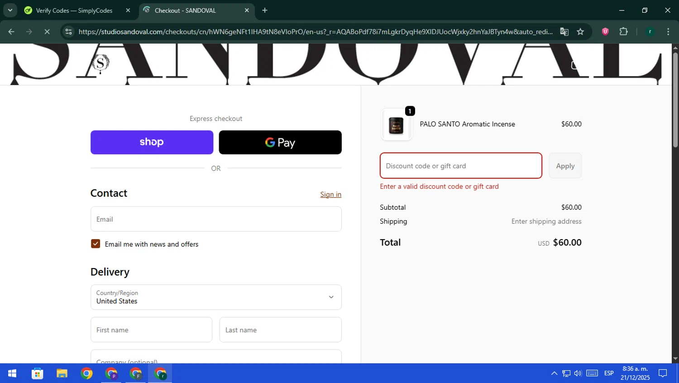Open clock showing 8:36 a. m.
The image size is (679, 383).
(x=635, y=374)
